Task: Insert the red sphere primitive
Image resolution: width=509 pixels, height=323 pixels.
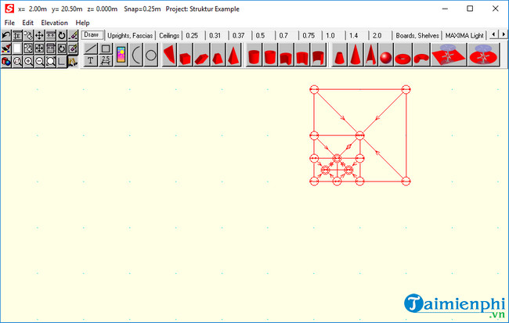Action: click(x=385, y=56)
